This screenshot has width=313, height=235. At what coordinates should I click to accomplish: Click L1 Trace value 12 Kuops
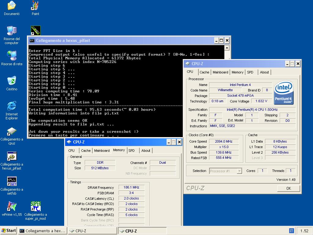[x=280, y=147]
